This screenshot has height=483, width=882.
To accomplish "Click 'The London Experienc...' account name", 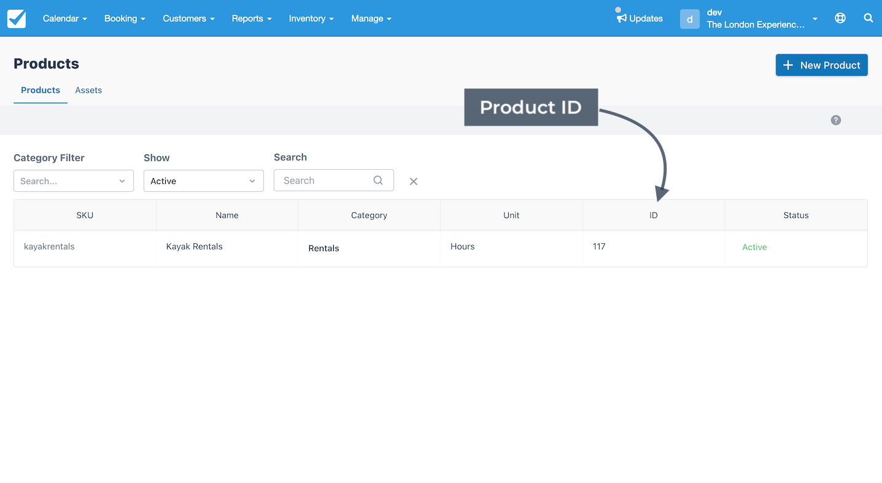I will coord(756,25).
